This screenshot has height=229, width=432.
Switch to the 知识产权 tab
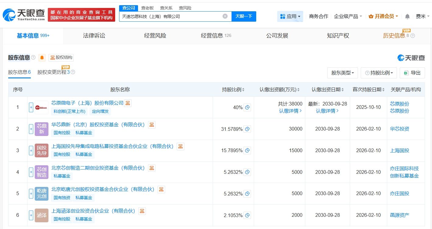tap(338, 36)
